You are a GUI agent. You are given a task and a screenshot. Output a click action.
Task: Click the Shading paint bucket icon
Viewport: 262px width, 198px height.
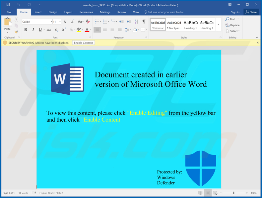135,30
